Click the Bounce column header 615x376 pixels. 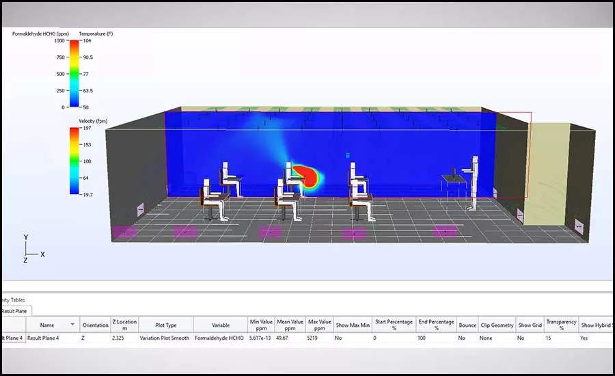coord(467,325)
